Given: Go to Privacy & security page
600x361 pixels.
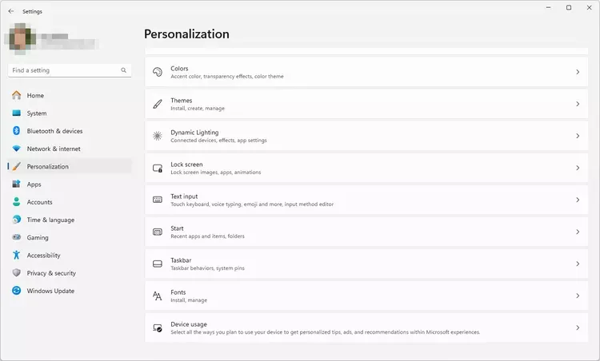Looking at the screenshot, I should [x=51, y=273].
